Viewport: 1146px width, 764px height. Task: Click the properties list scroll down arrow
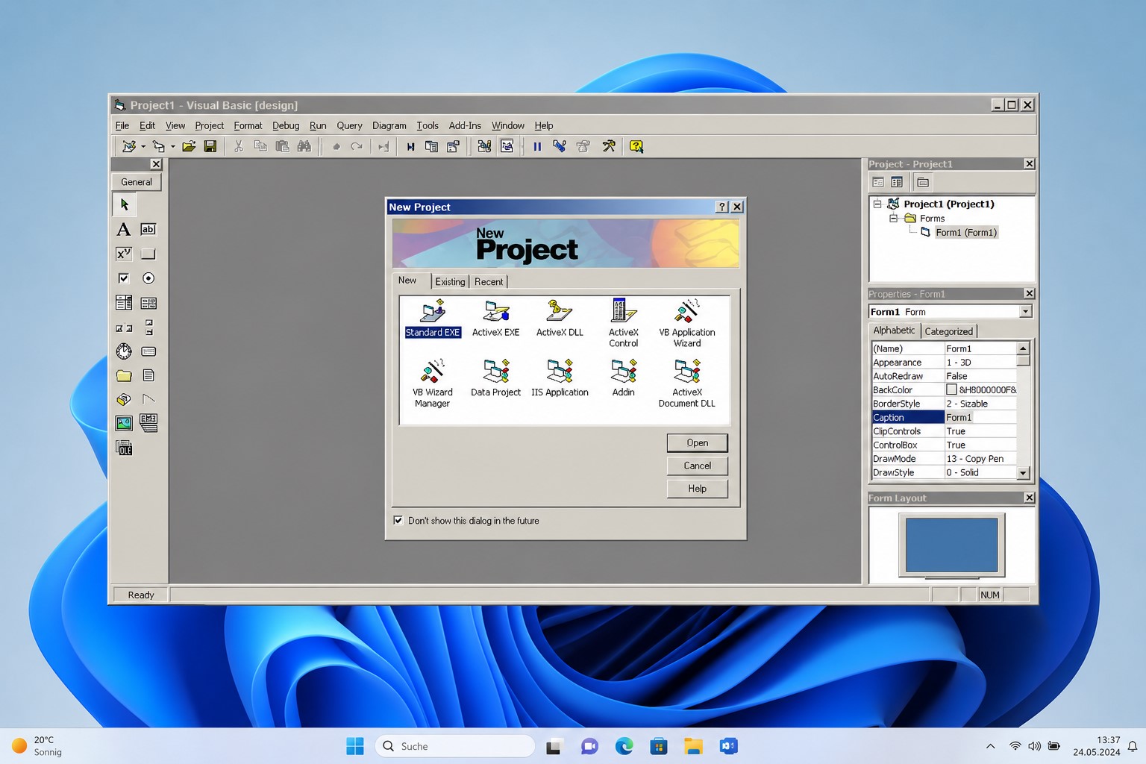[1024, 473]
